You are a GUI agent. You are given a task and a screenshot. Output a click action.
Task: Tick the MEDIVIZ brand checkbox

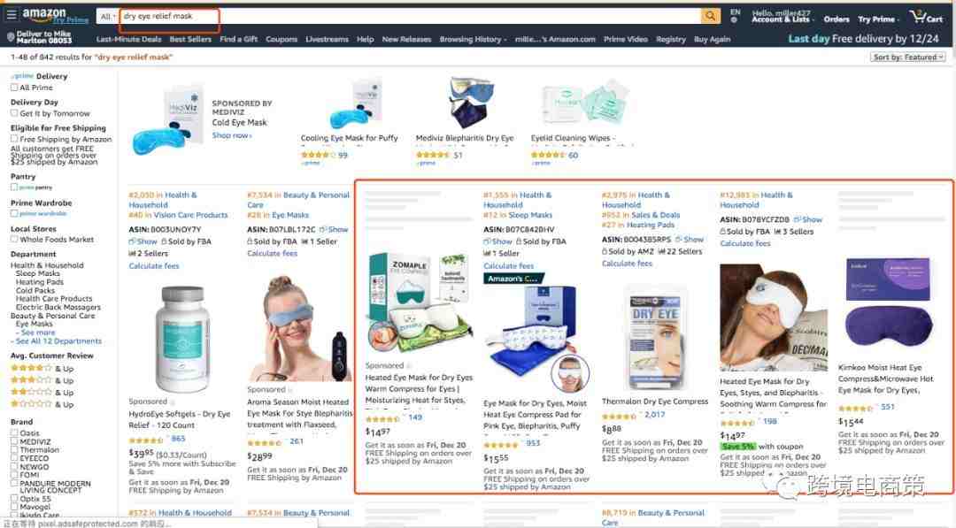(x=14, y=441)
